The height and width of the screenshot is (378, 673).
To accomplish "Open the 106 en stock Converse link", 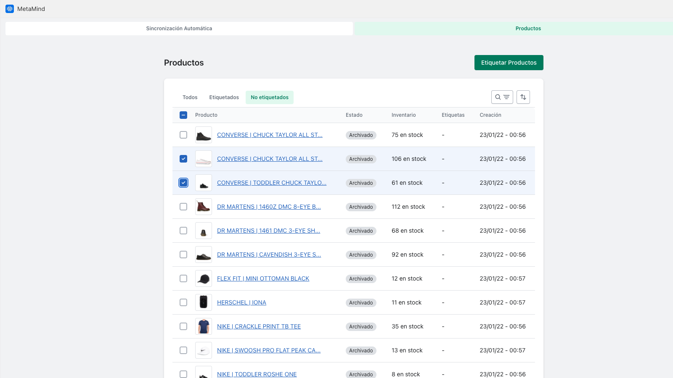I will [x=270, y=159].
